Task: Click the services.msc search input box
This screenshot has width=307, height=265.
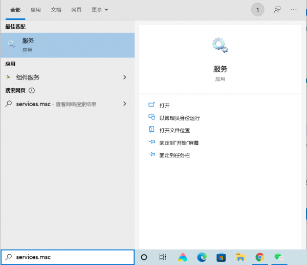Action: 68,257
